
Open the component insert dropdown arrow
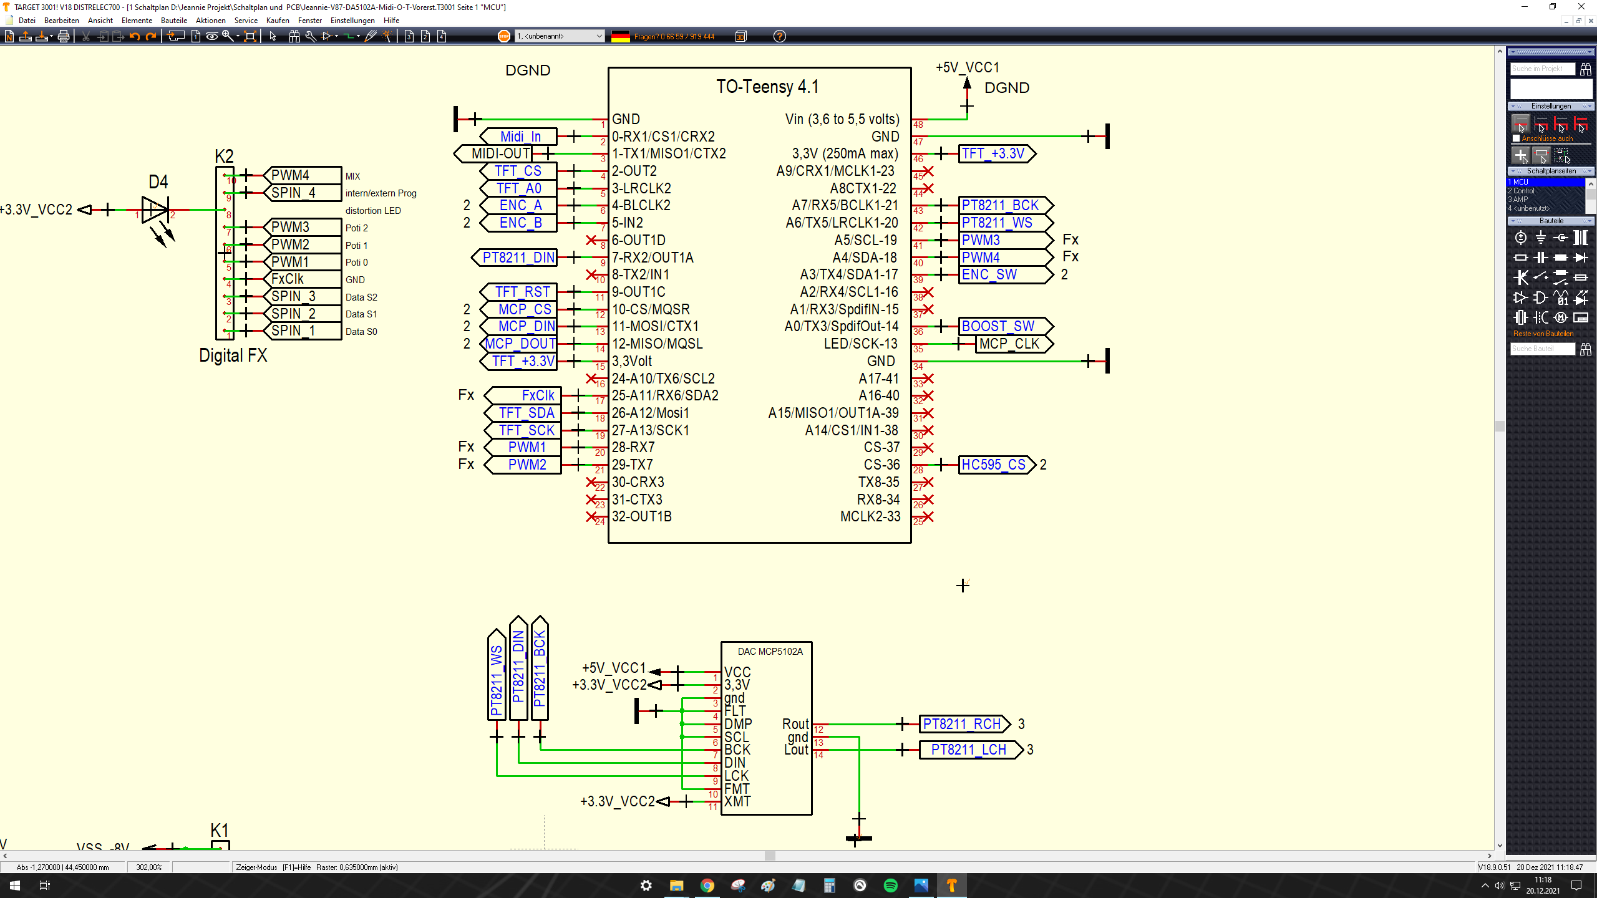point(337,36)
